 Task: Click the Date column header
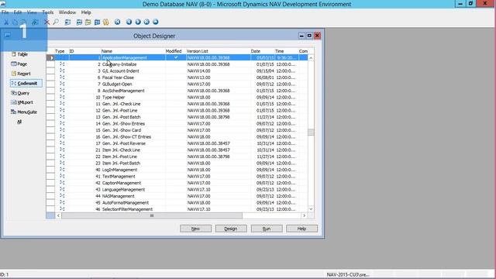pos(256,51)
